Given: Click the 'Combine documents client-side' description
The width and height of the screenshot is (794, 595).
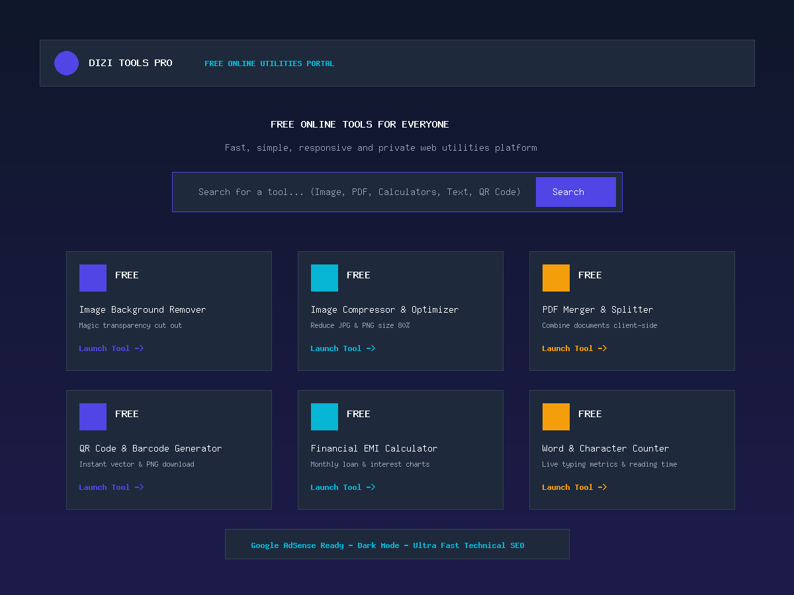Looking at the screenshot, I should coord(599,325).
